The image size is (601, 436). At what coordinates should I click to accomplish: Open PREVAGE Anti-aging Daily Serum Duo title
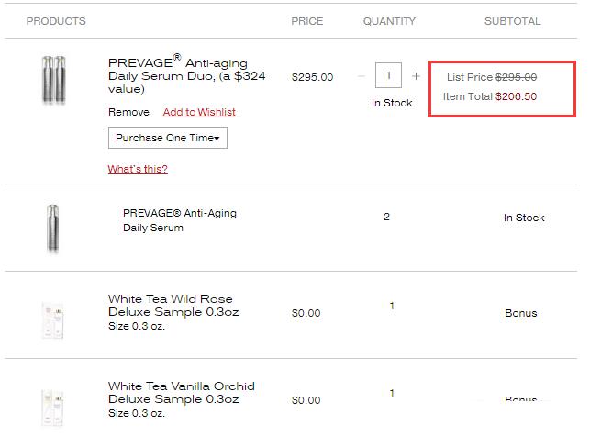pos(186,74)
